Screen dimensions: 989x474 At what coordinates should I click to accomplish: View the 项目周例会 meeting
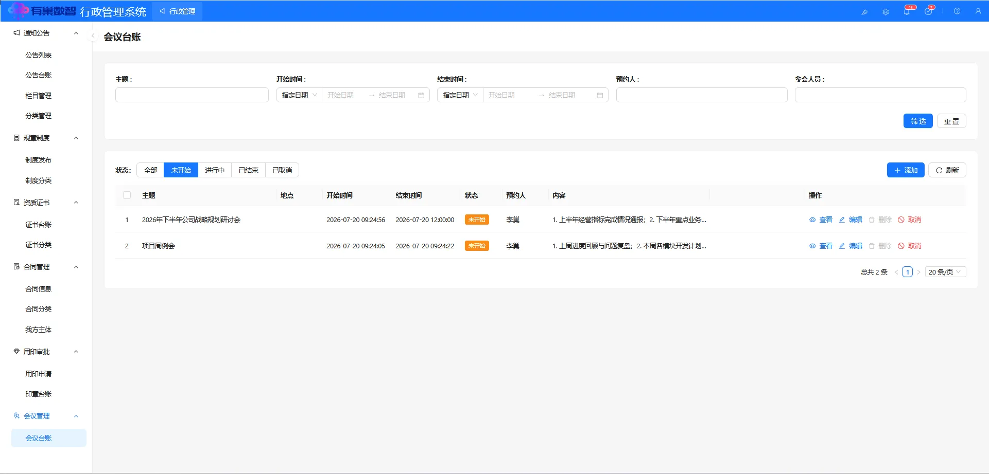(x=821, y=246)
